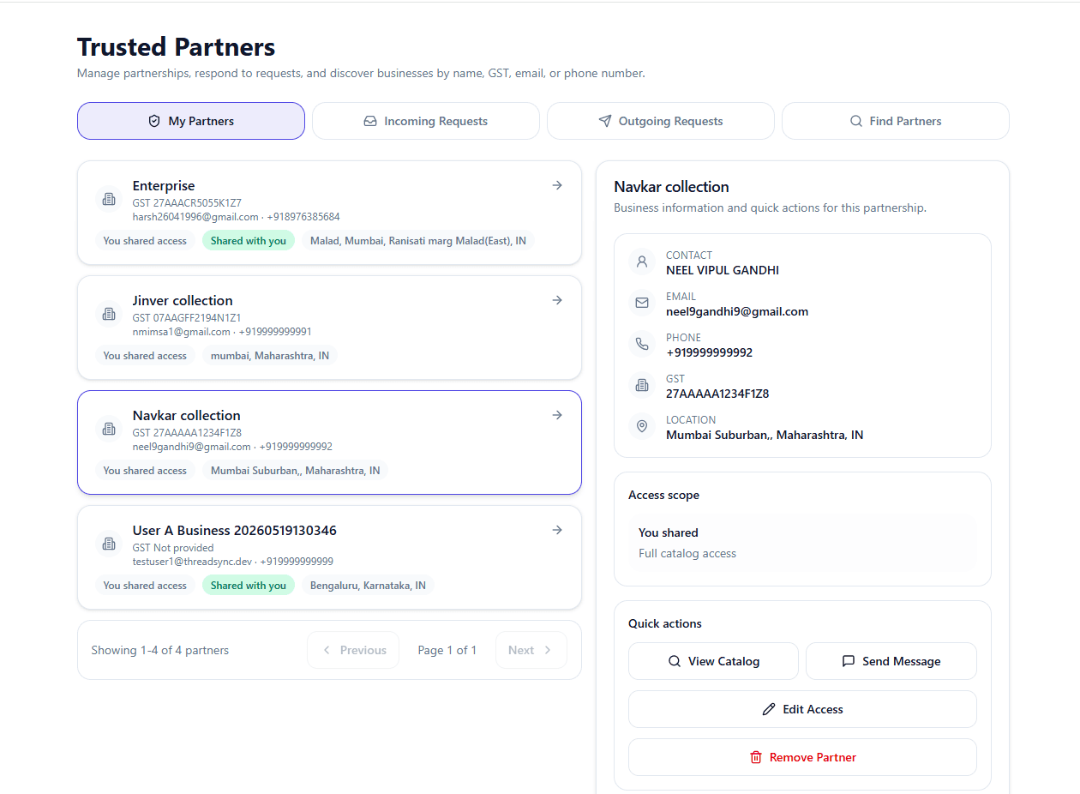This screenshot has height=794, width=1080.
Task: Click the Edit Access button
Action: (x=802, y=709)
